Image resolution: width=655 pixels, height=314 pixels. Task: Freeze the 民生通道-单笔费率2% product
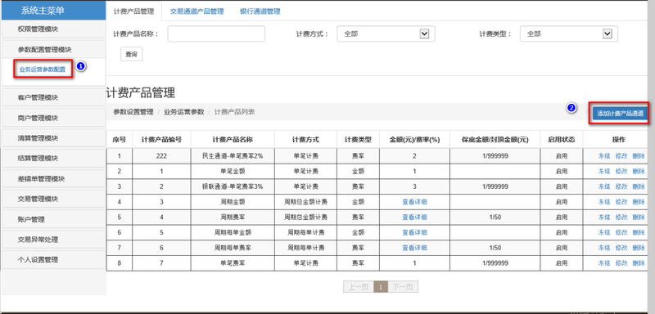pyautogui.click(x=604, y=156)
